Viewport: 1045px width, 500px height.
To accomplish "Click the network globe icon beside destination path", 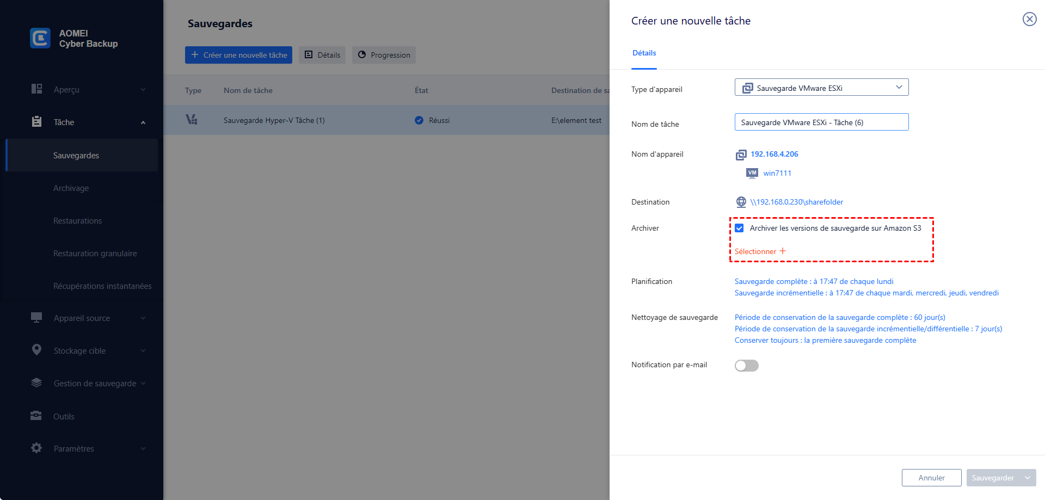I will point(741,202).
